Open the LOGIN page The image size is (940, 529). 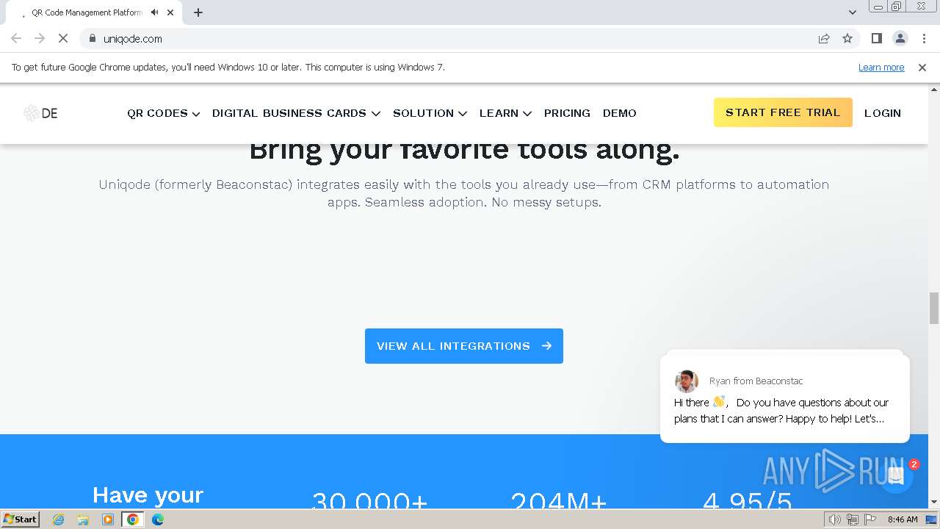(x=883, y=113)
